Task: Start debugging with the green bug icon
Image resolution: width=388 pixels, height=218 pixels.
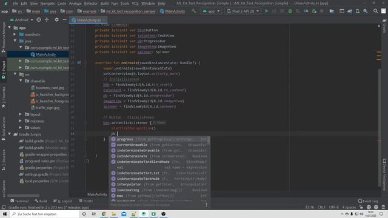Action: pyautogui.click(x=290, y=11)
